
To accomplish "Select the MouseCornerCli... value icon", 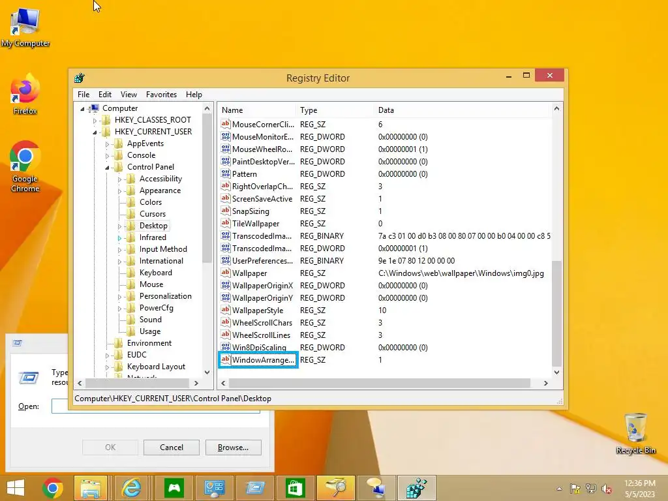I will click(x=225, y=124).
